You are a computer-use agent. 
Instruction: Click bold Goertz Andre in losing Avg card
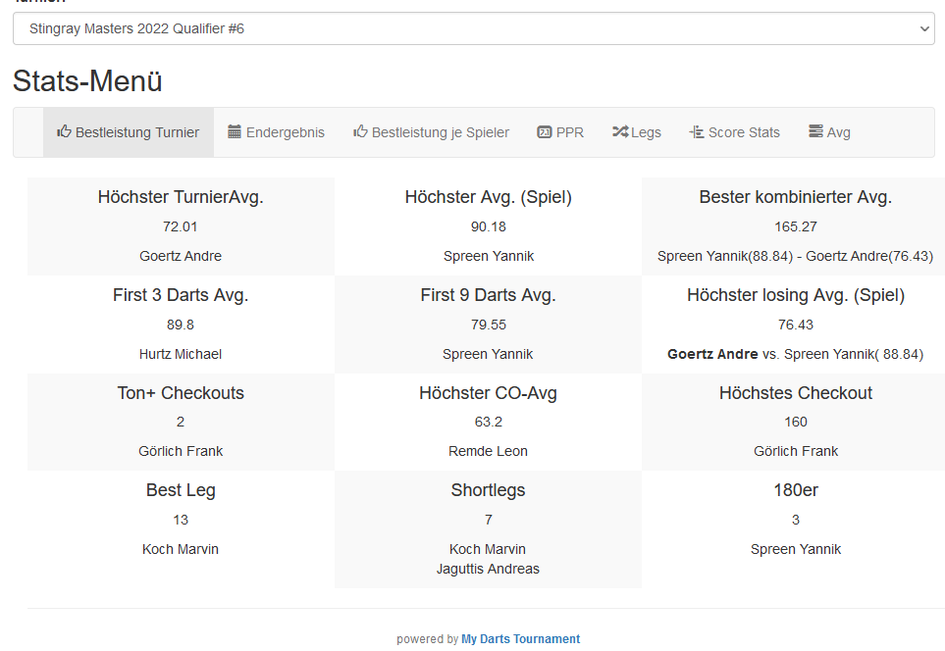(x=712, y=354)
